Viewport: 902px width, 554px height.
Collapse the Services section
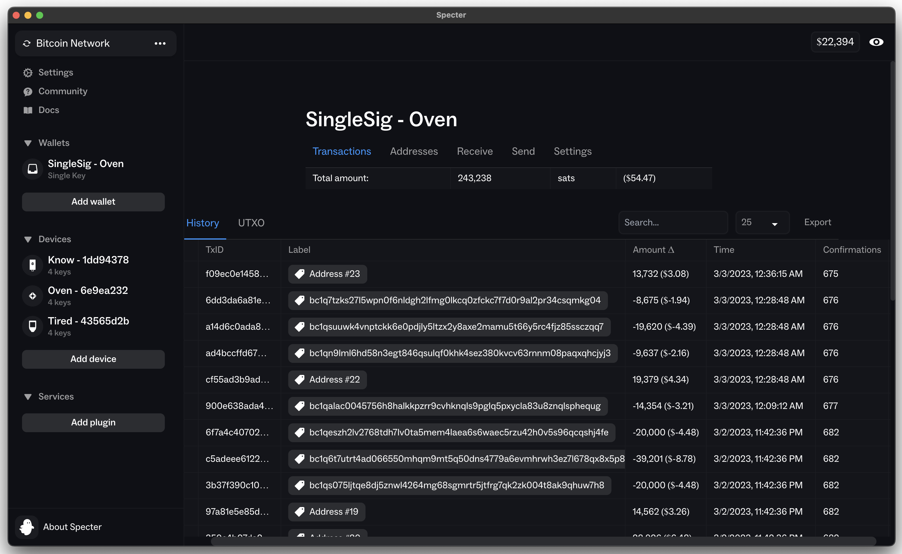click(28, 397)
